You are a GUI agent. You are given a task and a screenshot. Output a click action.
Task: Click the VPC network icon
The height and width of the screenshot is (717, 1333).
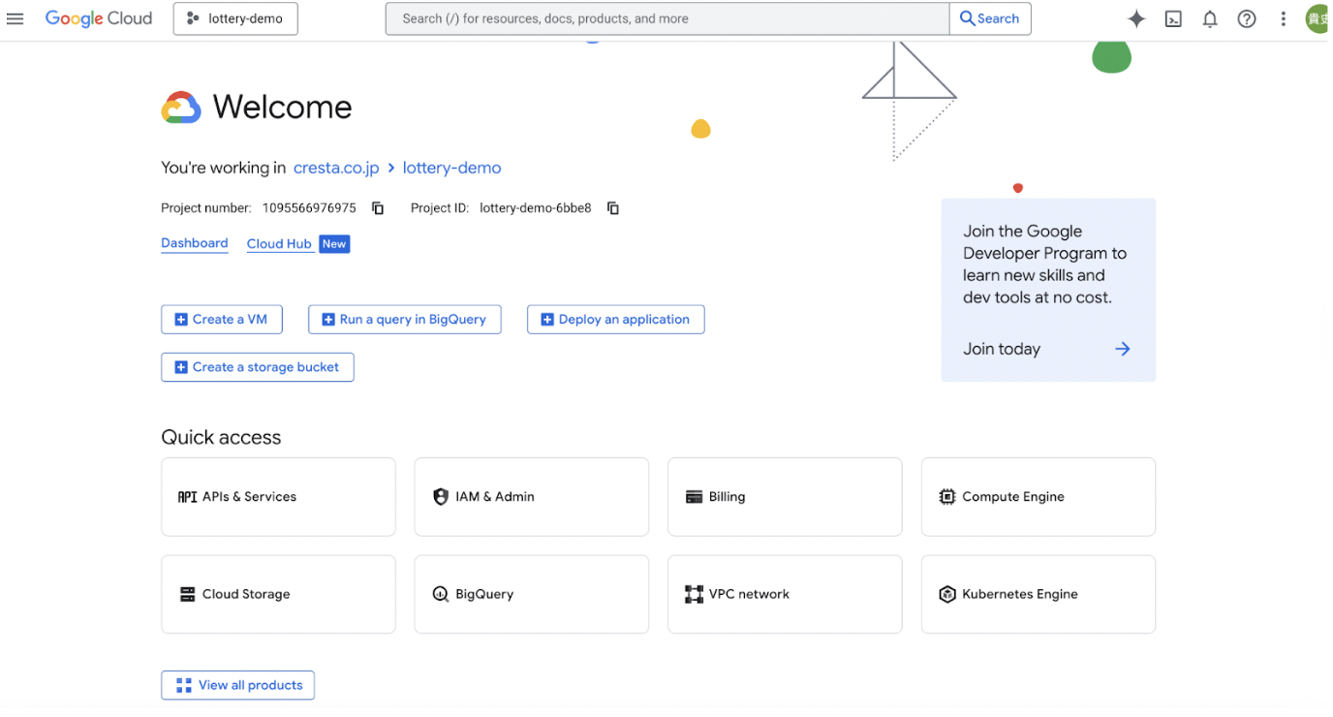click(694, 595)
